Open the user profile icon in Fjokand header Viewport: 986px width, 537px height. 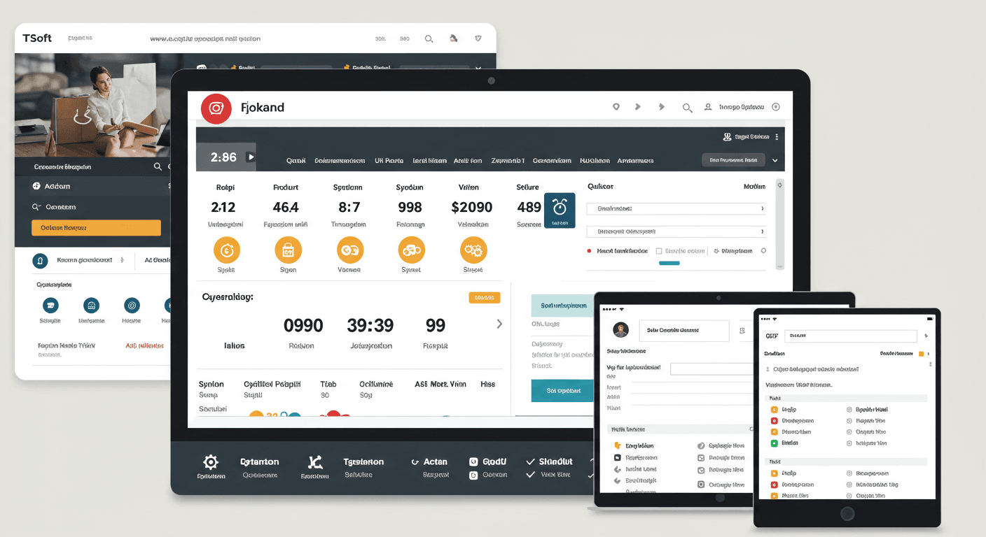[708, 107]
